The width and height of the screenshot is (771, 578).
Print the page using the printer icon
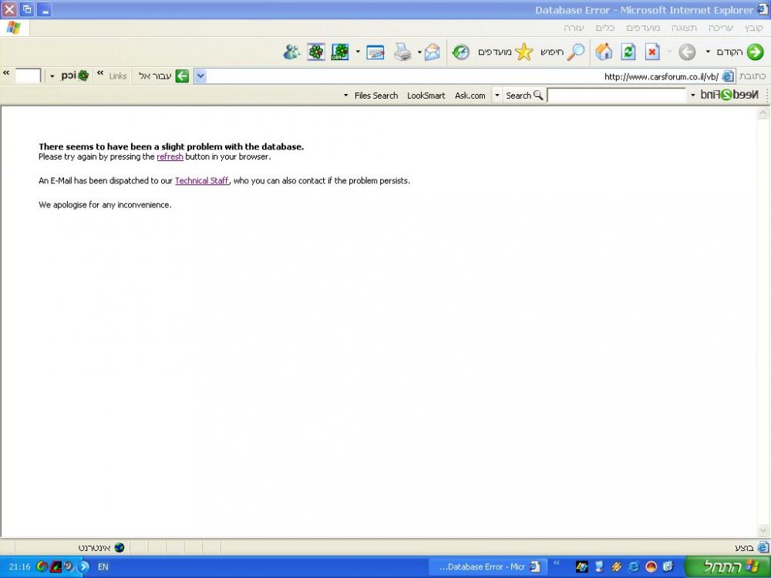[402, 52]
